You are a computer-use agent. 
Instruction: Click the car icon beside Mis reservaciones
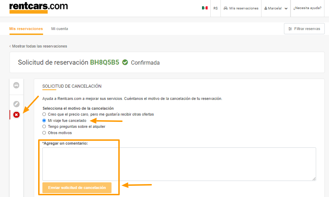point(226,8)
